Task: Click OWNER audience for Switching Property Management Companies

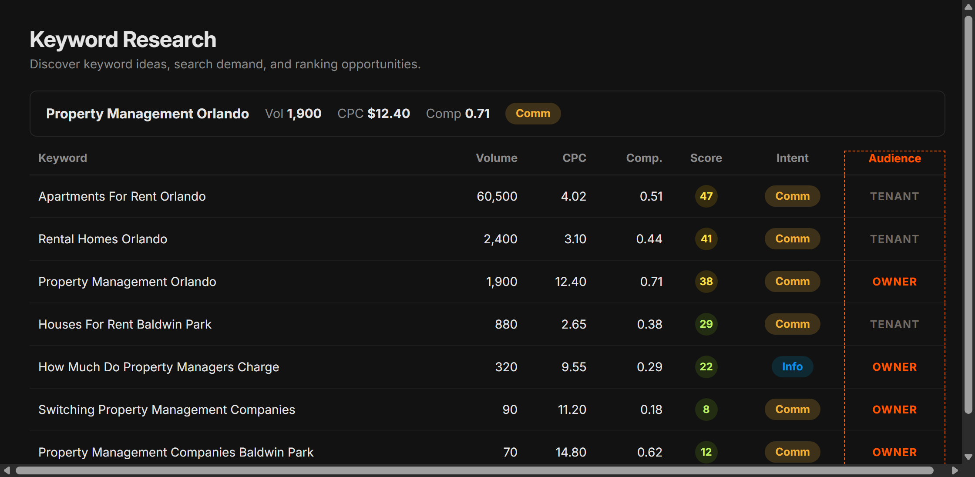Action: coord(894,410)
